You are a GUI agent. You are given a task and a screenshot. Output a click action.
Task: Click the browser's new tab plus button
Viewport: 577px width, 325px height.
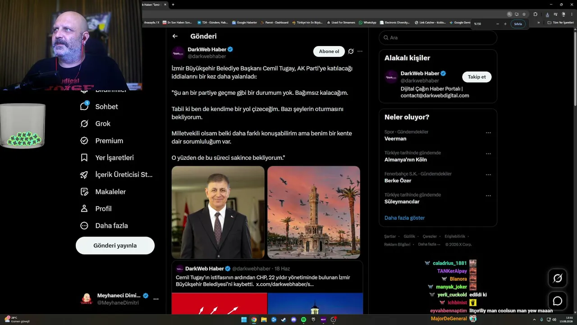click(x=173, y=5)
